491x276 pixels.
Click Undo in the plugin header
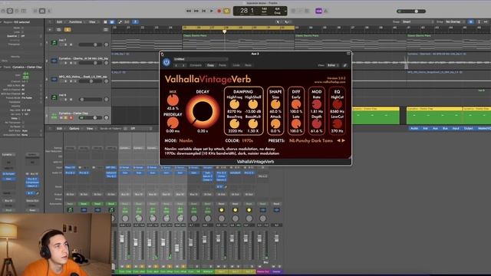[236, 65]
